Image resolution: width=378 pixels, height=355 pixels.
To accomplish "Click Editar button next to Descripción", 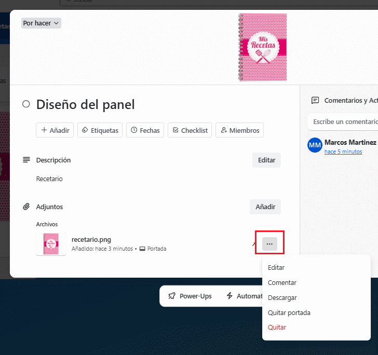I will [x=266, y=160].
